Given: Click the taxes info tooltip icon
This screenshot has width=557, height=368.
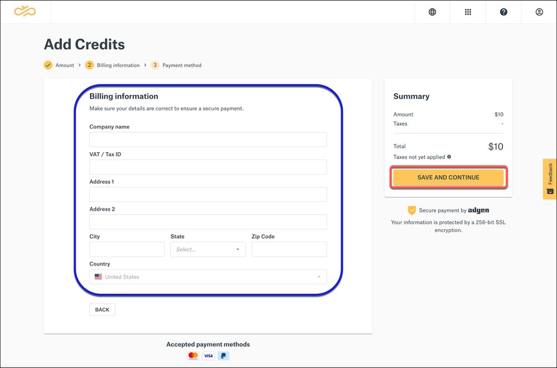Looking at the screenshot, I should point(449,157).
